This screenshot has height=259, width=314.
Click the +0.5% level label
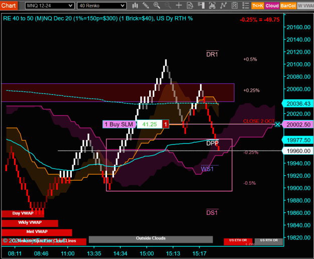click(x=250, y=59)
